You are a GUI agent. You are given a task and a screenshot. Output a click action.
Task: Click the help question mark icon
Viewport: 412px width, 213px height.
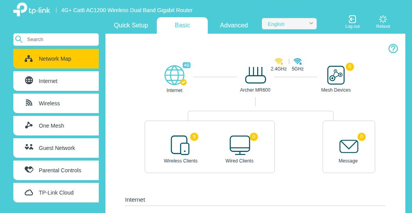click(393, 49)
